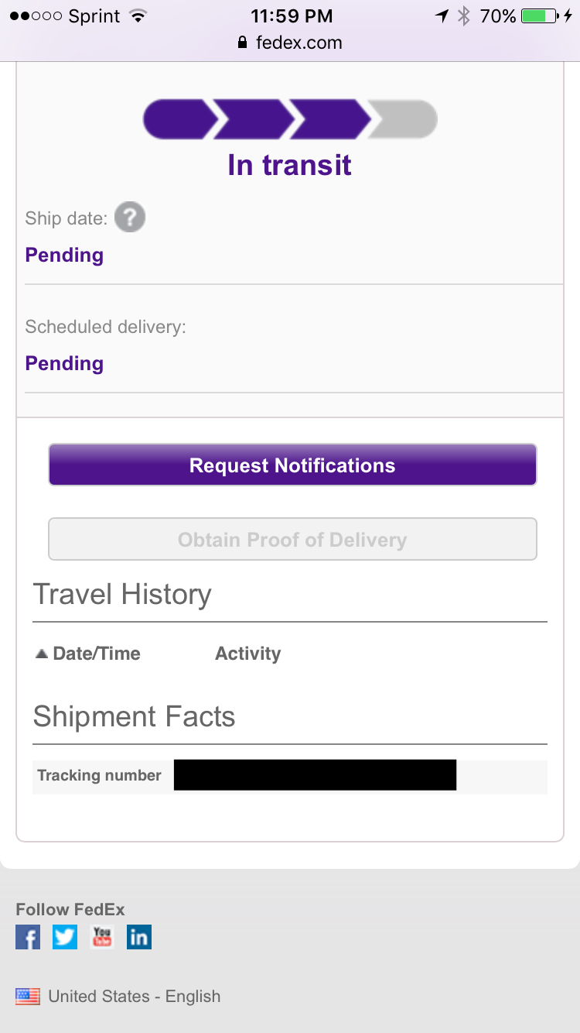Open the FedEx Twitter icon
This screenshot has height=1033, width=580.
[65, 937]
